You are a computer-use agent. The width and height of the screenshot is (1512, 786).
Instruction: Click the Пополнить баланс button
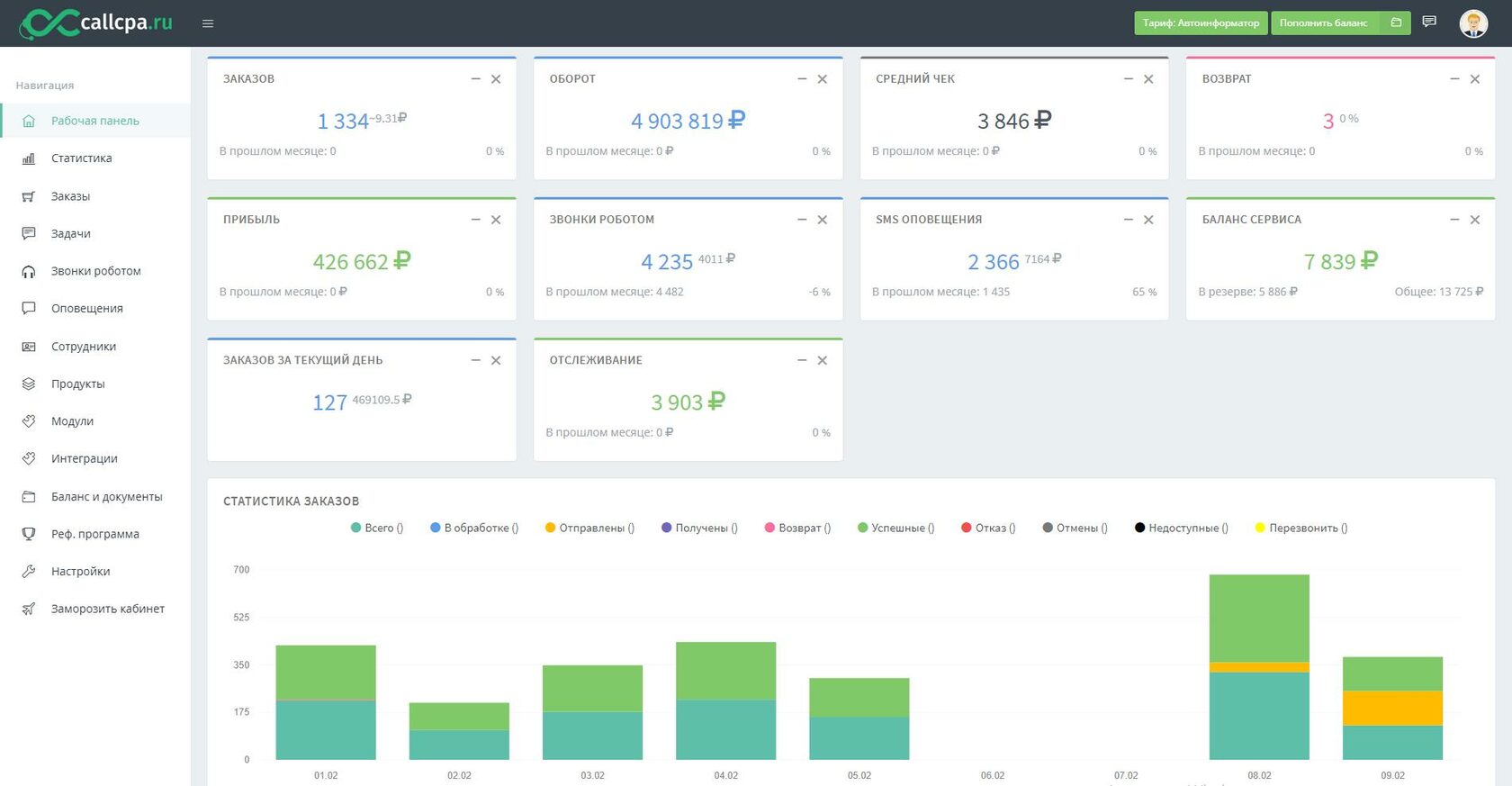tap(1324, 23)
